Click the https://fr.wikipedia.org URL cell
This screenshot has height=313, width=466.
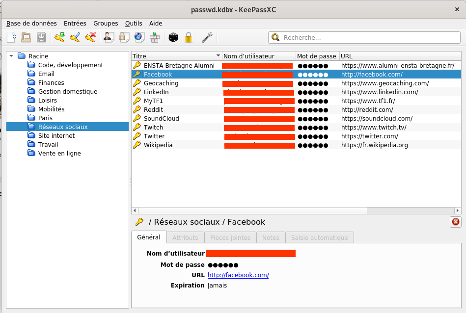(x=375, y=145)
